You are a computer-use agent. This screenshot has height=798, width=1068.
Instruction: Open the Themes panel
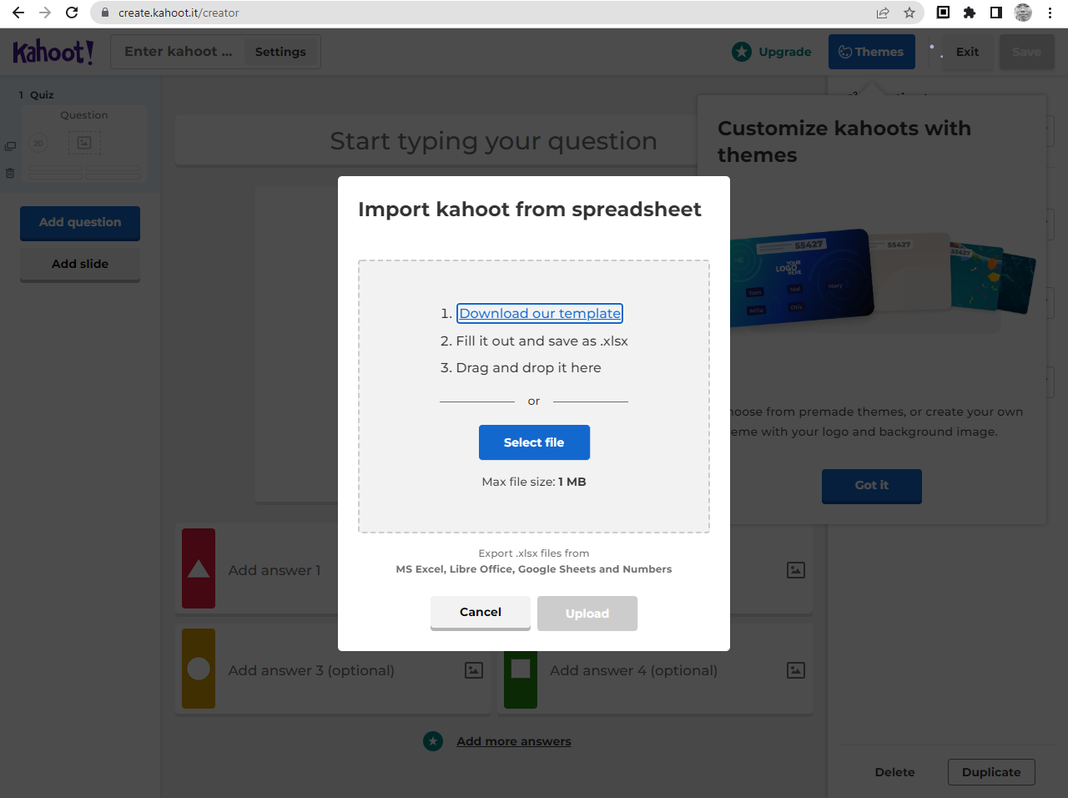[x=871, y=52]
